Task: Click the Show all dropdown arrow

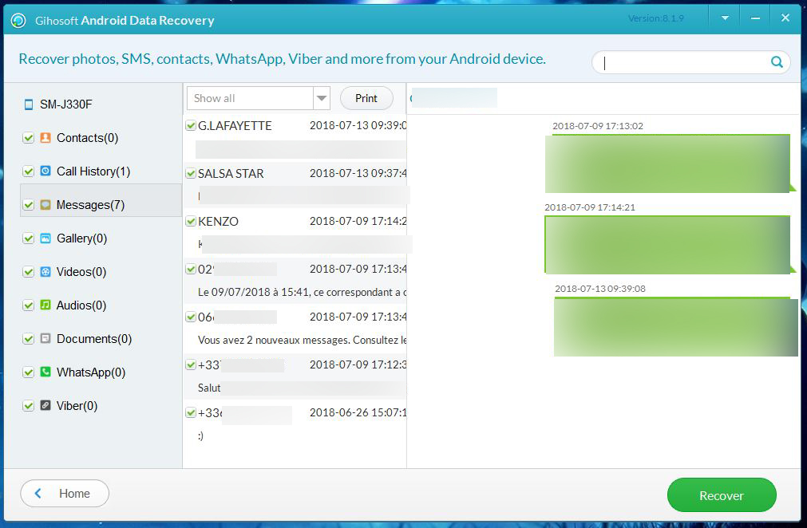Action: [x=322, y=97]
